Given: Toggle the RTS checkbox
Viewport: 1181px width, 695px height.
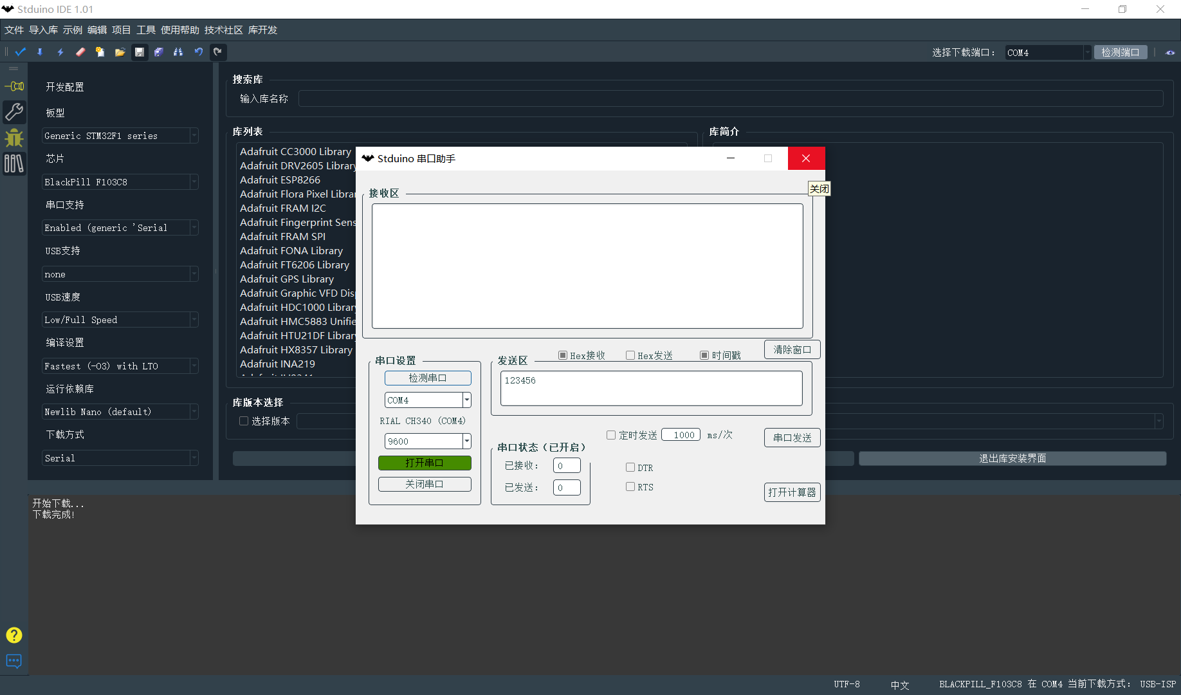Looking at the screenshot, I should pos(630,486).
